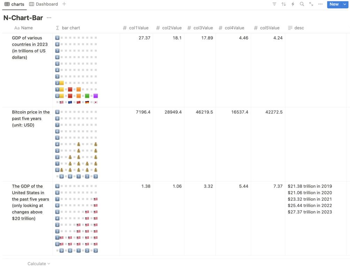Select the cell with value 17.89

point(200,70)
